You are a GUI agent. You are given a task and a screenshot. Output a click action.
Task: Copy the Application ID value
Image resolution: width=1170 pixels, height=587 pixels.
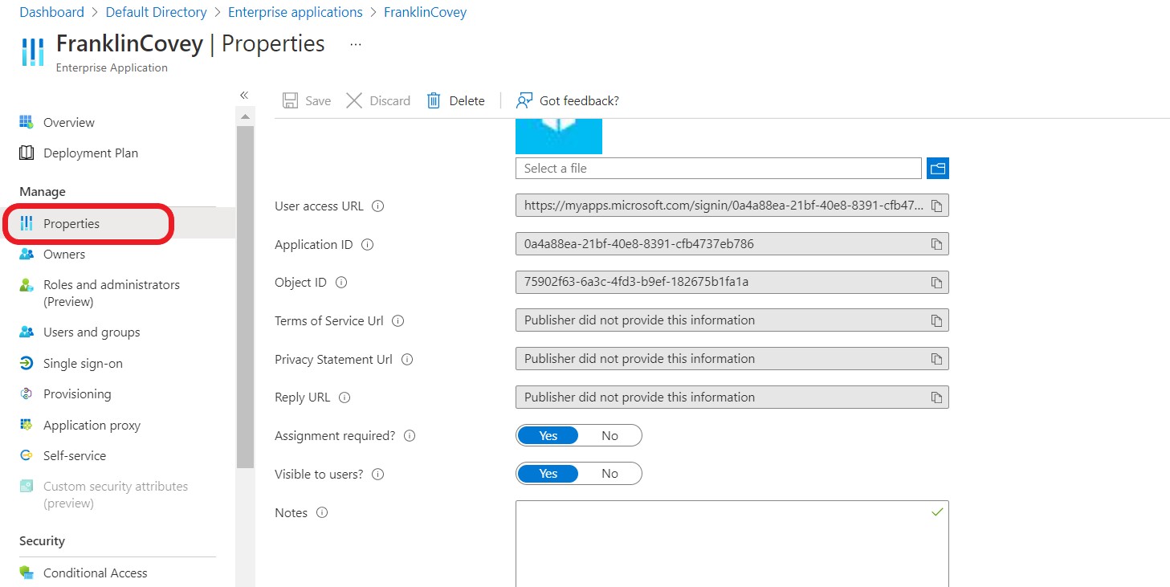pos(936,243)
